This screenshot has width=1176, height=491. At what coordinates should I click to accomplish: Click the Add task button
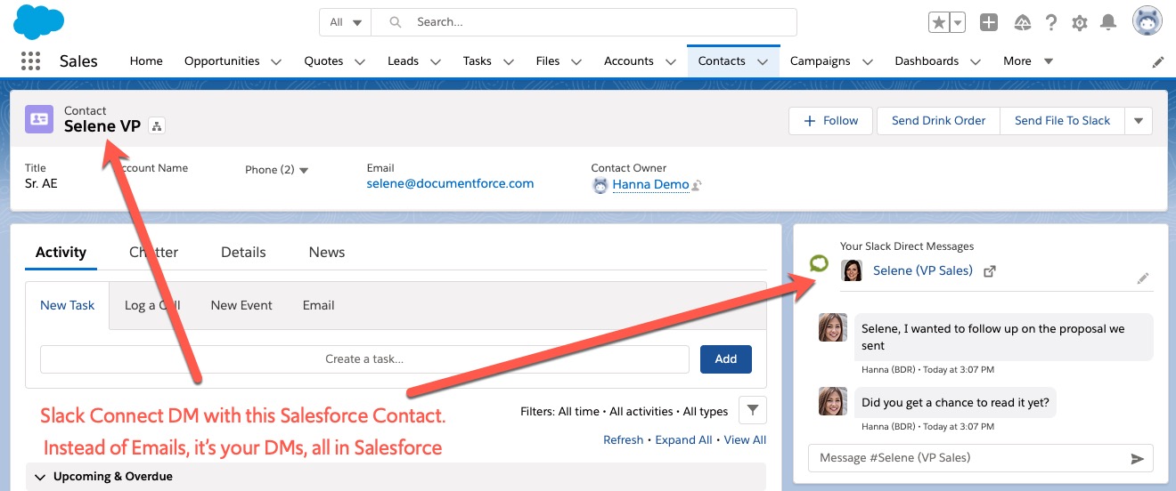tap(726, 359)
